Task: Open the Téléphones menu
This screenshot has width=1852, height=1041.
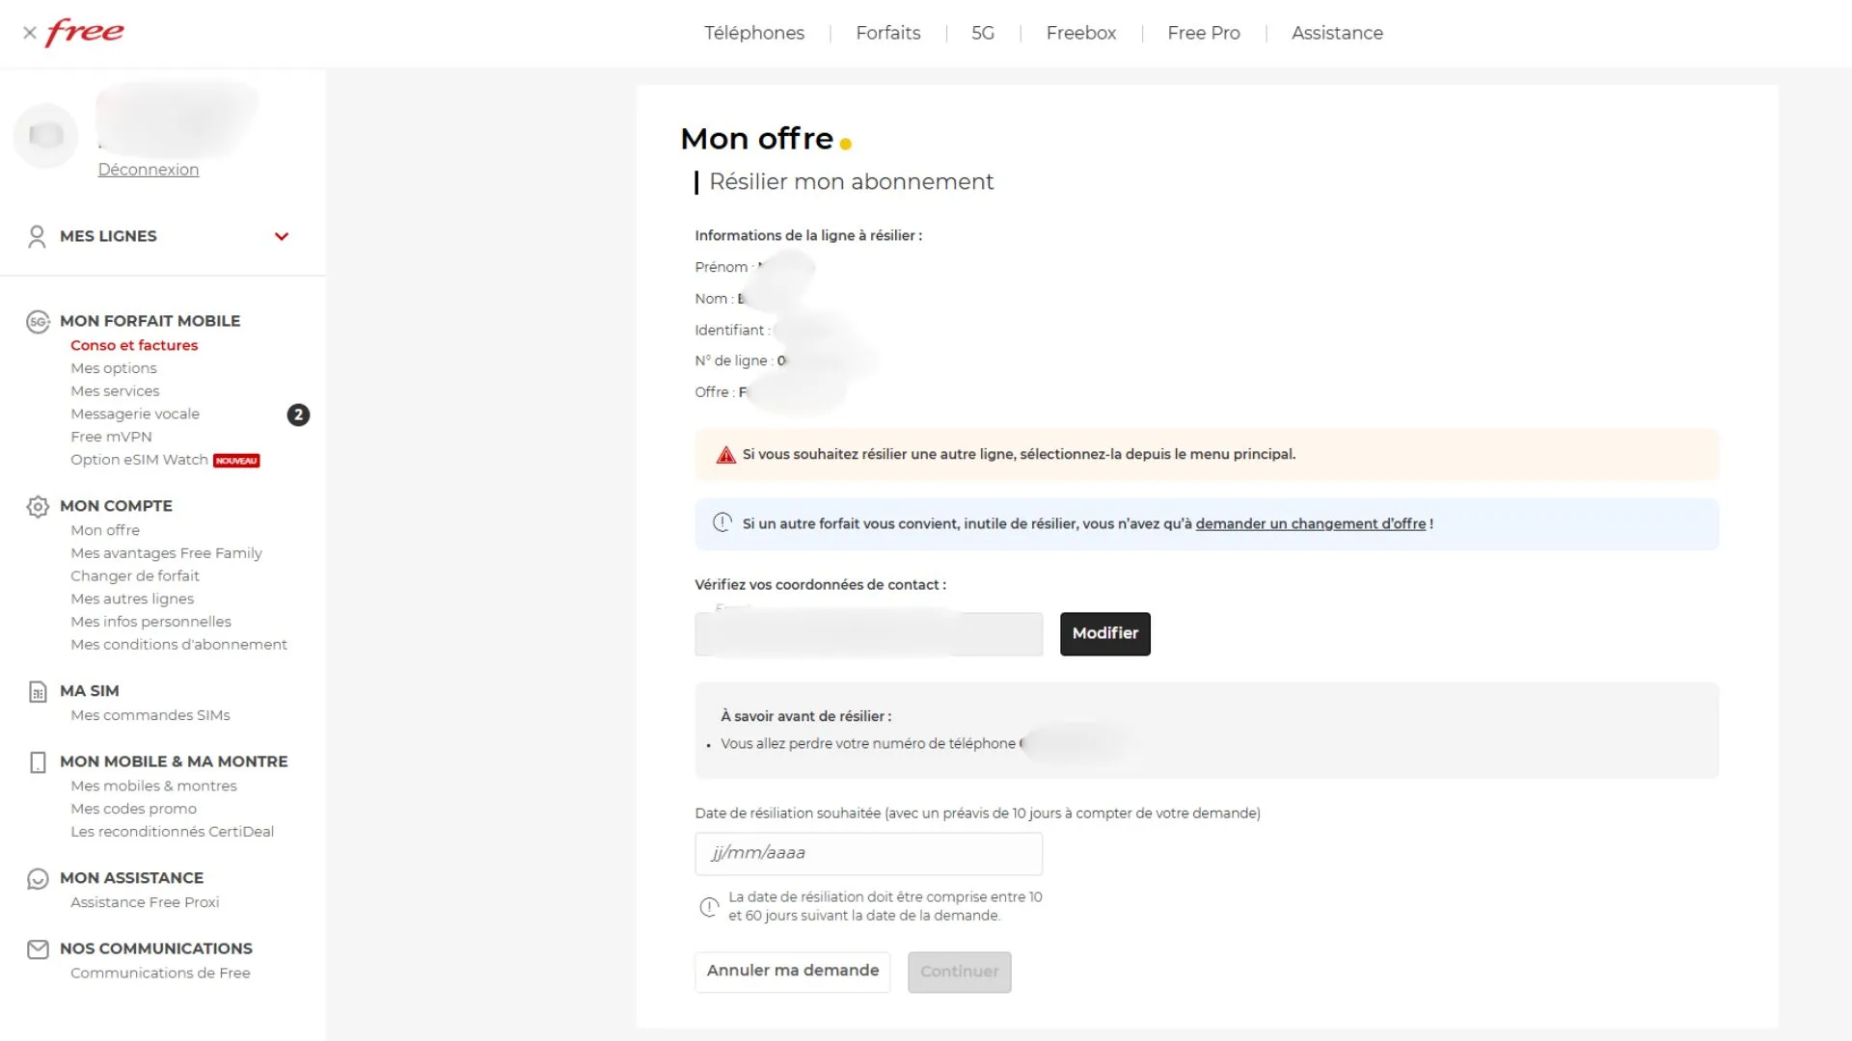Action: point(754,33)
